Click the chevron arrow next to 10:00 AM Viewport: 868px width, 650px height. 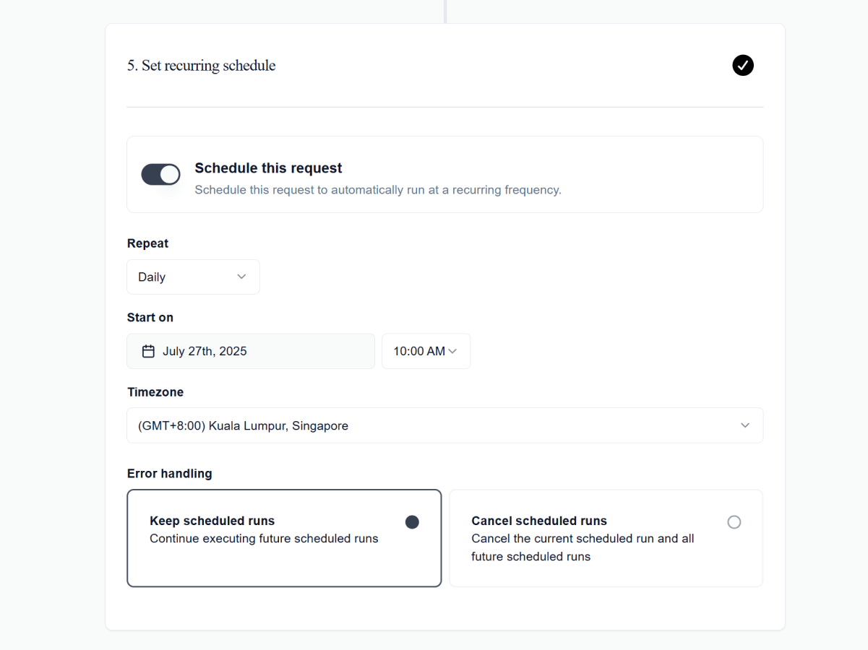pyautogui.click(x=452, y=351)
